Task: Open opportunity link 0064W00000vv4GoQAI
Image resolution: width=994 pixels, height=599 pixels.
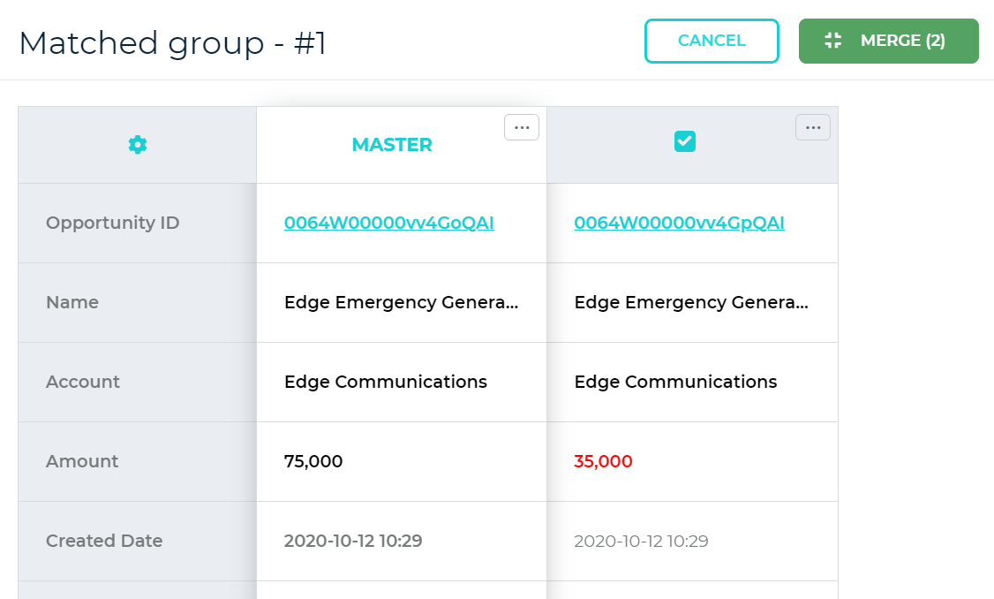Action: click(x=388, y=223)
